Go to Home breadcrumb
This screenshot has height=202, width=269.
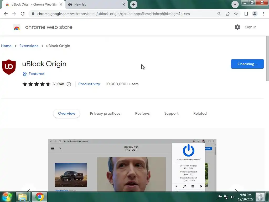click(6, 46)
